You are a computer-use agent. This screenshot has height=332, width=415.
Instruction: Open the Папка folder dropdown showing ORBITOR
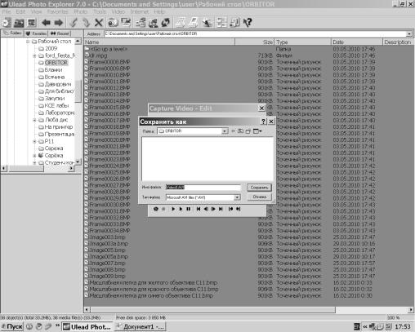(x=225, y=131)
